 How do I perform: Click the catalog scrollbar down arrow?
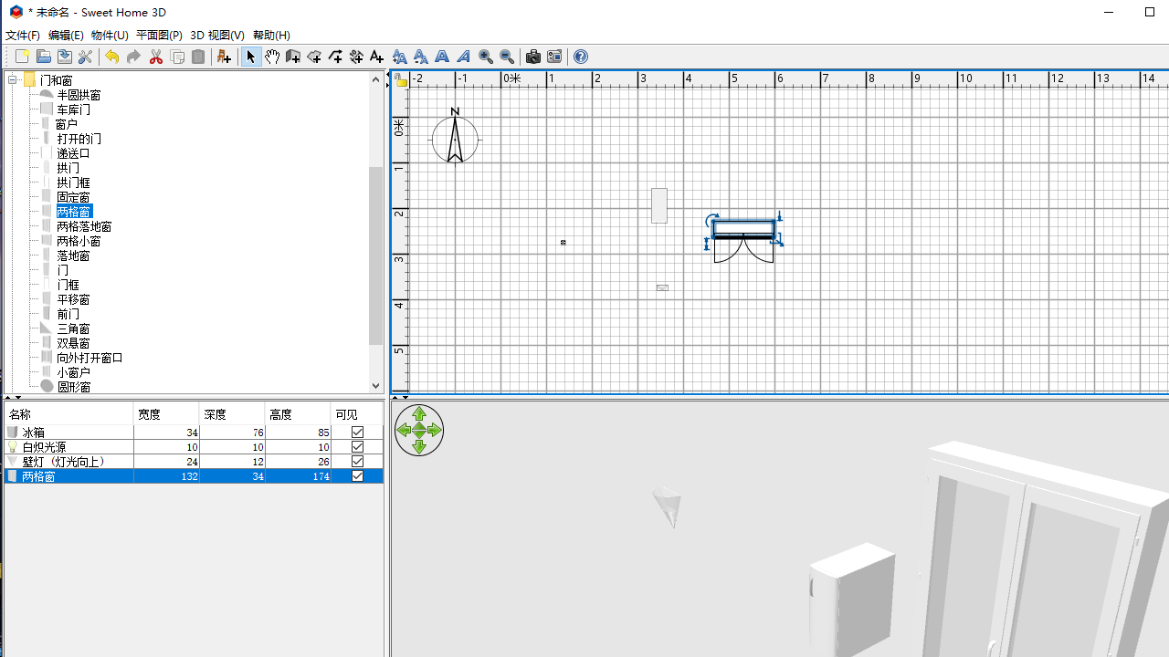[375, 386]
